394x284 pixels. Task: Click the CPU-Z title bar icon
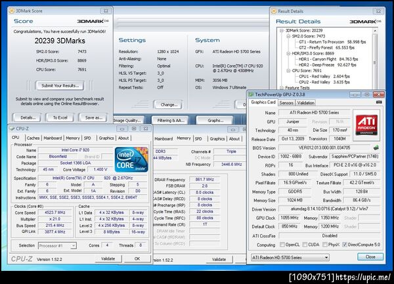coord(12,129)
